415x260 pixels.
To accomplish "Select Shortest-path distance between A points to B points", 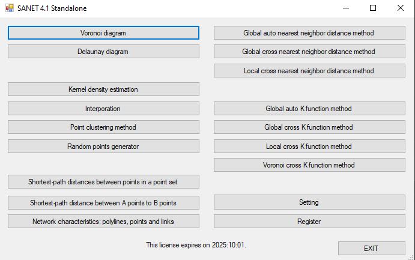I will tap(103, 202).
